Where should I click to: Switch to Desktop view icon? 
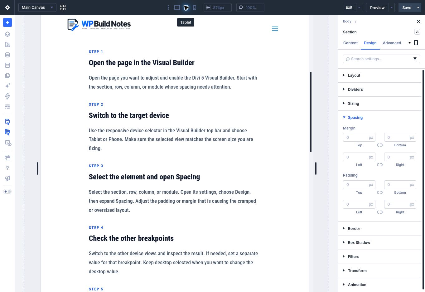pos(177,7)
